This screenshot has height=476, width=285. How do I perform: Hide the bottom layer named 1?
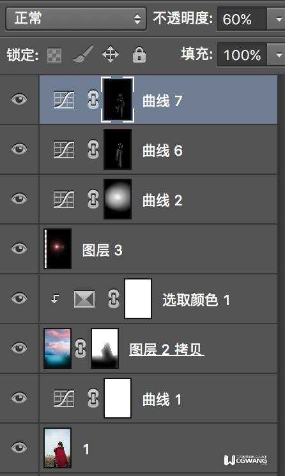(x=19, y=447)
